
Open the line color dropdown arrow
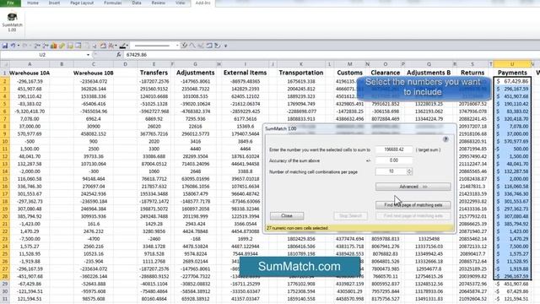(128, 46)
